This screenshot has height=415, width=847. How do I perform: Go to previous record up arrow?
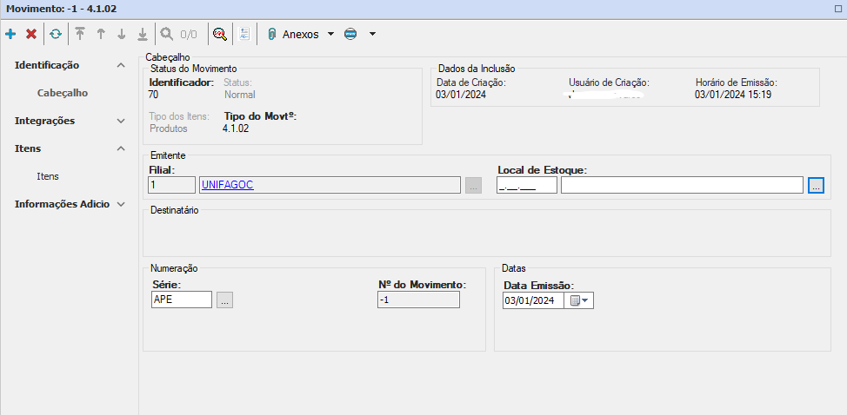click(x=101, y=35)
